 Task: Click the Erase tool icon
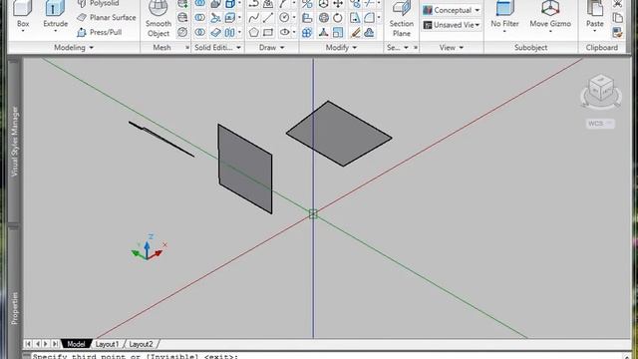pyautogui.click(x=355, y=32)
